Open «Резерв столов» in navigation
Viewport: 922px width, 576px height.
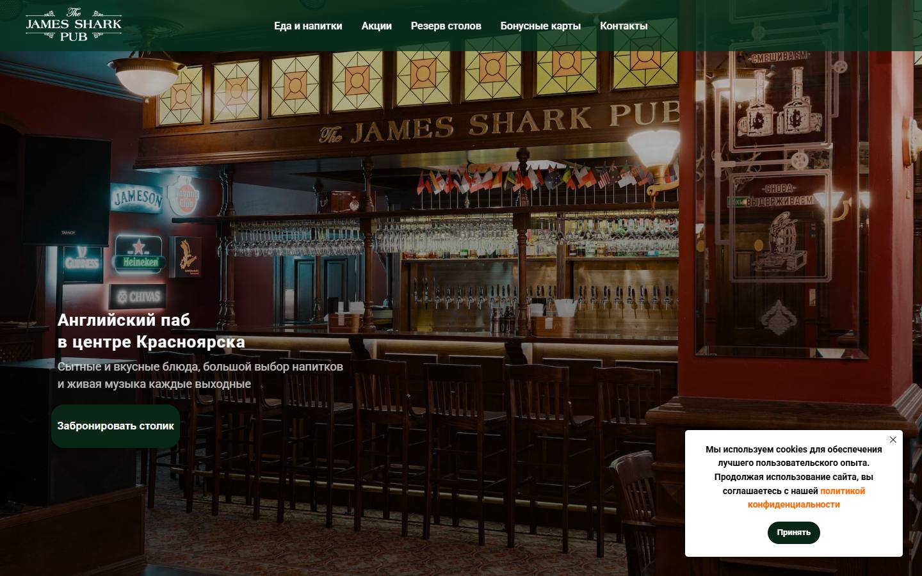click(x=446, y=26)
